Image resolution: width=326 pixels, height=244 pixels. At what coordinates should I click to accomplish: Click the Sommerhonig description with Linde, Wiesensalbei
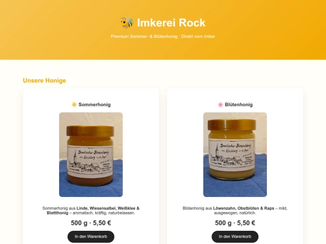(x=91, y=210)
